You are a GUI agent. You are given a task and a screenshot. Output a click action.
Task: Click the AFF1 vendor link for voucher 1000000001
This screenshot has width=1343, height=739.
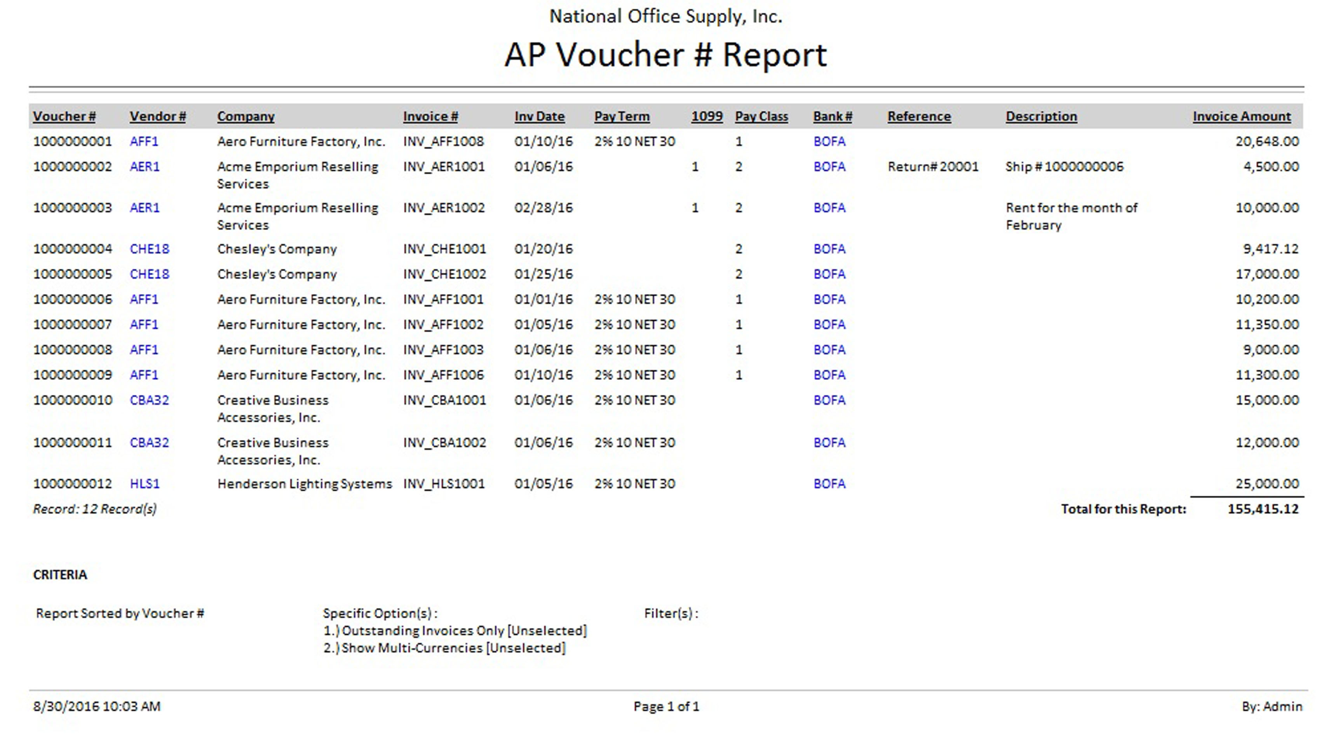[x=144, y=141]
